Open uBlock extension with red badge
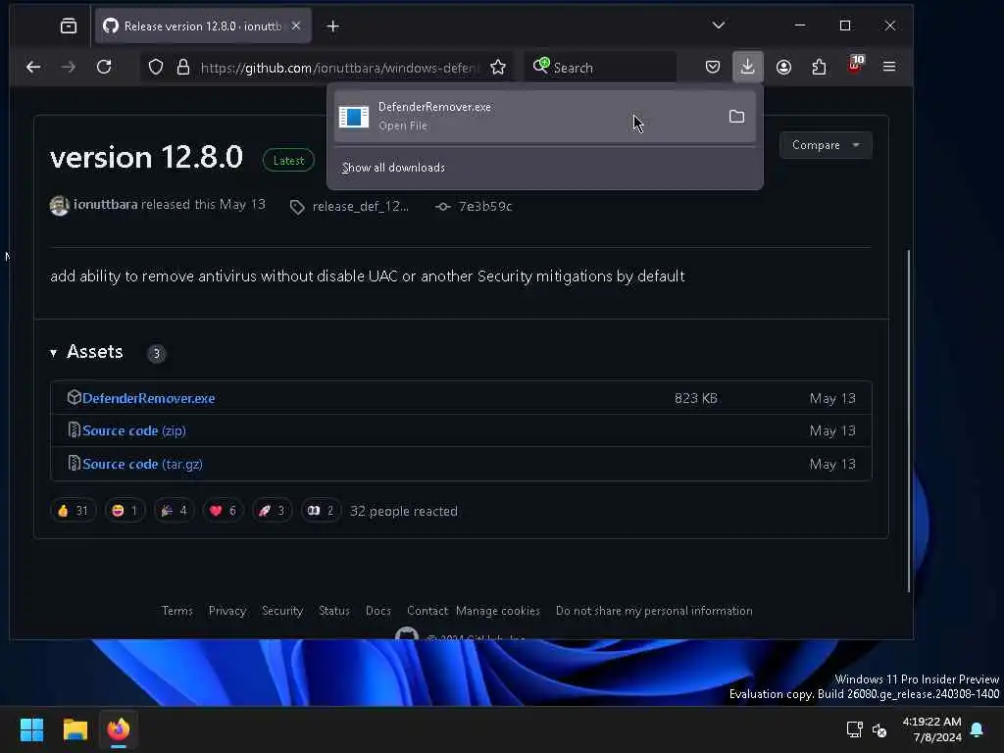The image size is (1004, 753). [855, 65]
